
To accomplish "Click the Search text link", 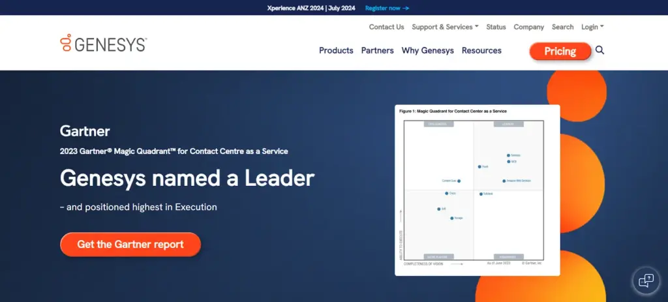I will tap(562, 27).
